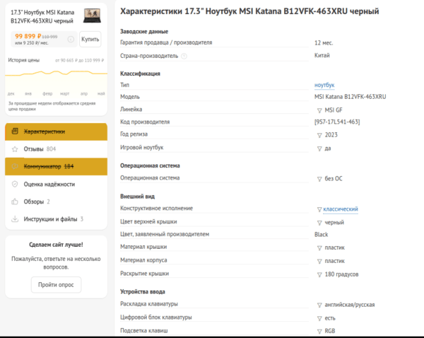Image resolution: width=424 pixels, height=338 pixels.
Task: Click the shield icon of Оценка надёжности
Action: tap(15, 185)
